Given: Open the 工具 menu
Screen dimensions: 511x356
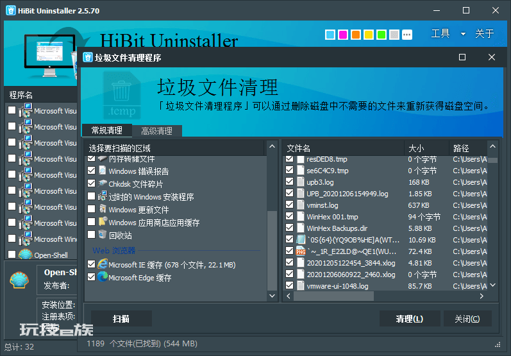Looking at the screenshot, I should (x=440, y=33).
